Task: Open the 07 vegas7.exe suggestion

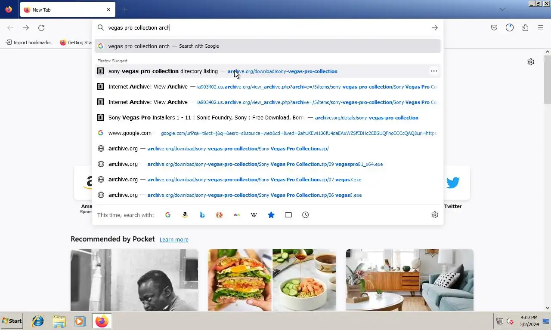Action: point(268,179)
